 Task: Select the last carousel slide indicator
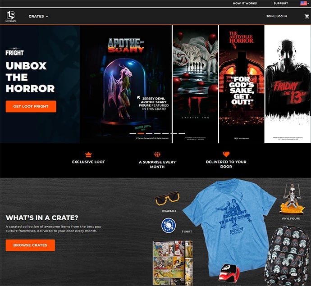coord(182,133)
